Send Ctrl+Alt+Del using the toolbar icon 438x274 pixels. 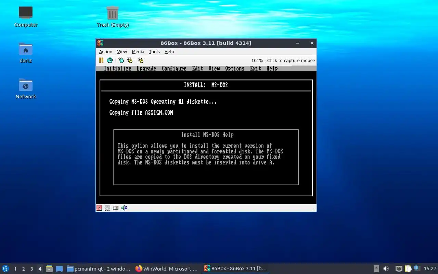(x=121, y=60)
